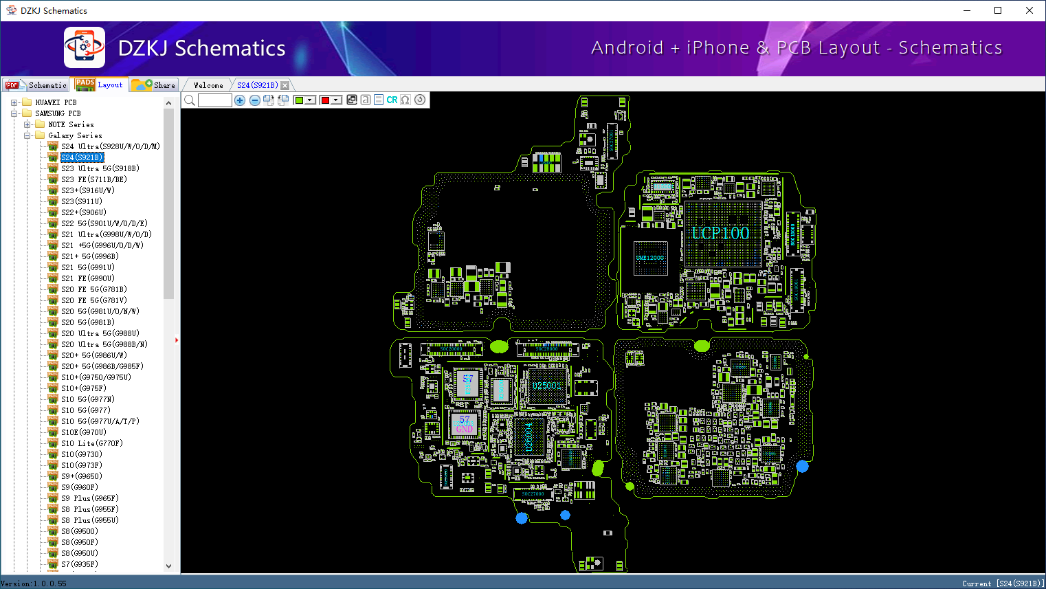
Task: Expand the NOTE Series tree node
Action: point(27,124)
